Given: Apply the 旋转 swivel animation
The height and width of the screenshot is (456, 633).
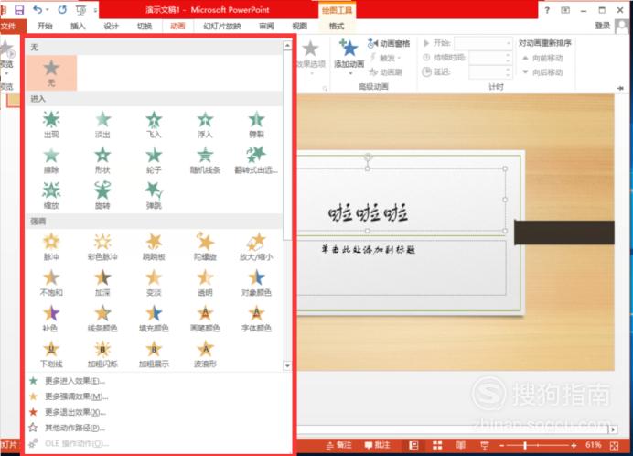Looking at the screenshot, I should [102, 196].
